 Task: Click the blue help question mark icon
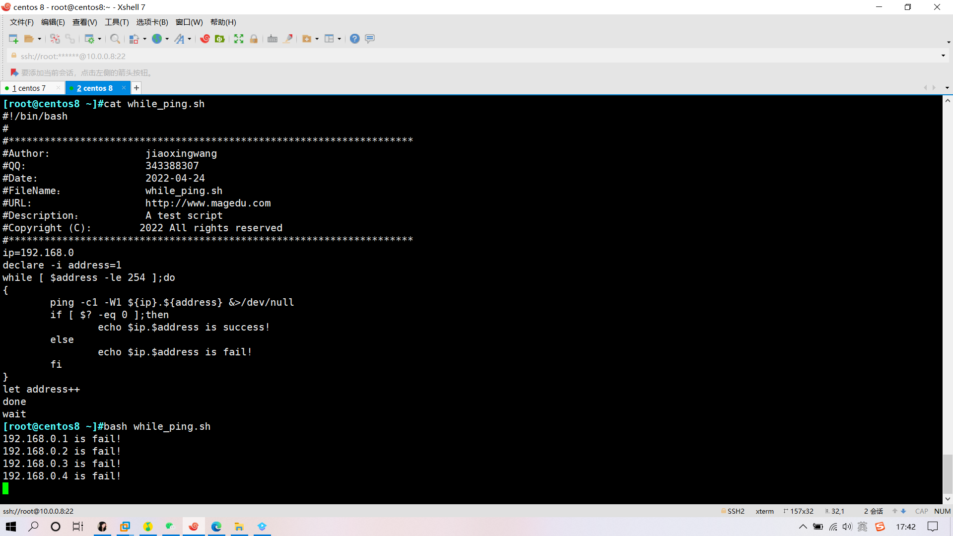354,39
